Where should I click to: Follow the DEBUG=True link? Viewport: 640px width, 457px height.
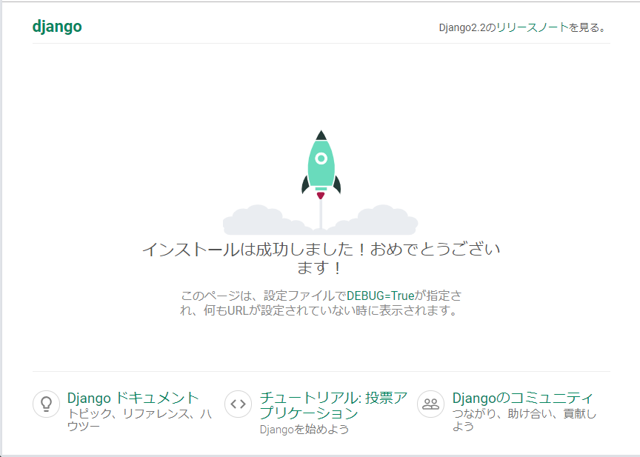coord(381,296)
